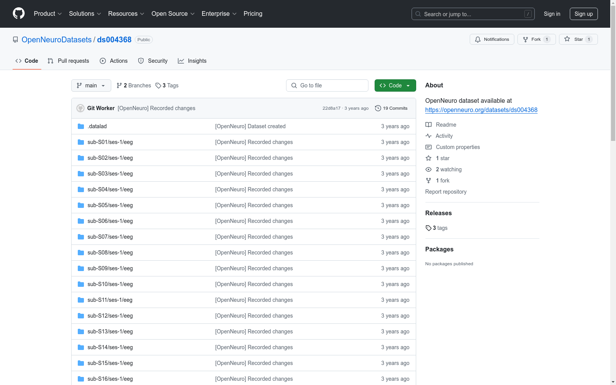Click the Sign in link
Screen dimensions: 616x385
click(552, 14)
